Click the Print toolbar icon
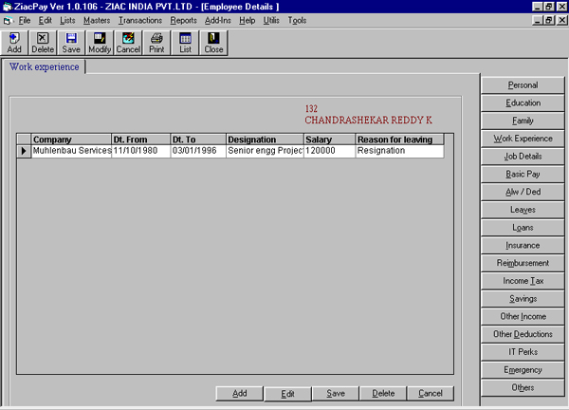Image resolution: width=569 pixels, height=410 pixels. (x=156, y=43)
